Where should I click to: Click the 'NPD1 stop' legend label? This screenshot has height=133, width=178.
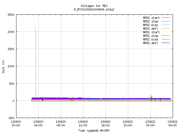point(150,36)
